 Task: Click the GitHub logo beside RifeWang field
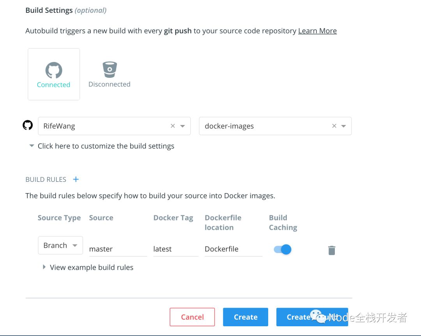28,125
